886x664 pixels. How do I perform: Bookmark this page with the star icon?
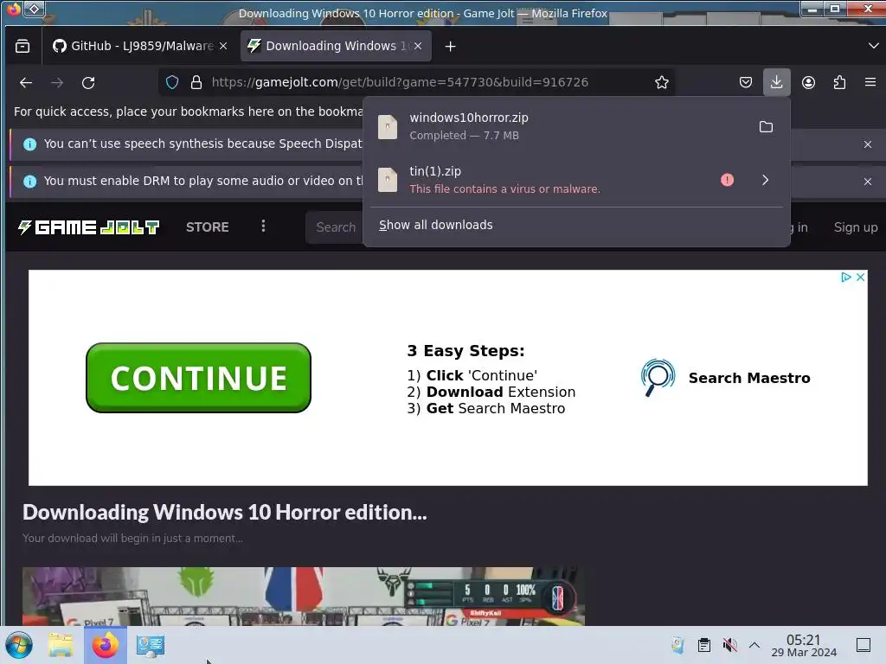click(x=662, y=82)
